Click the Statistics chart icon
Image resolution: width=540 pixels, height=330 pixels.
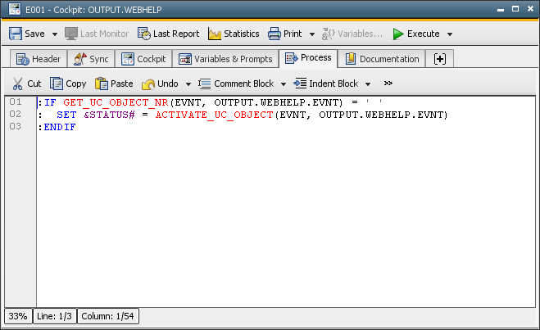pyautogui.click(x=215, y=34)
